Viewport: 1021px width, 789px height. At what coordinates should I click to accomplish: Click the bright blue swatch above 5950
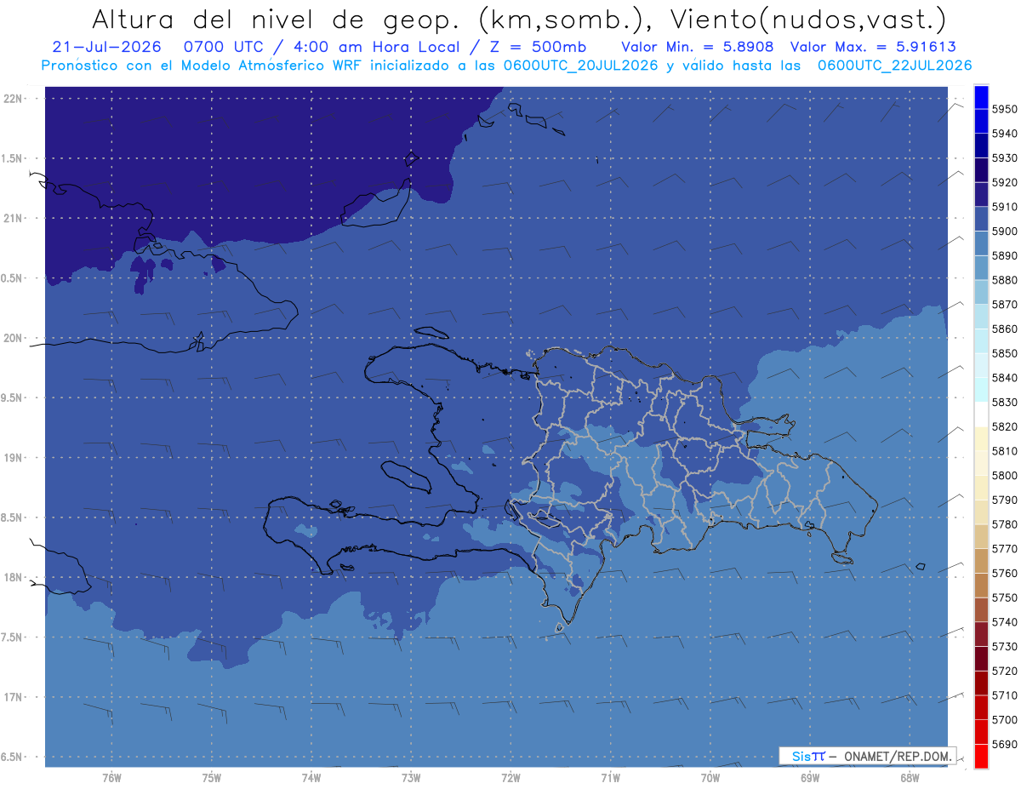click(x=981, y=97)
